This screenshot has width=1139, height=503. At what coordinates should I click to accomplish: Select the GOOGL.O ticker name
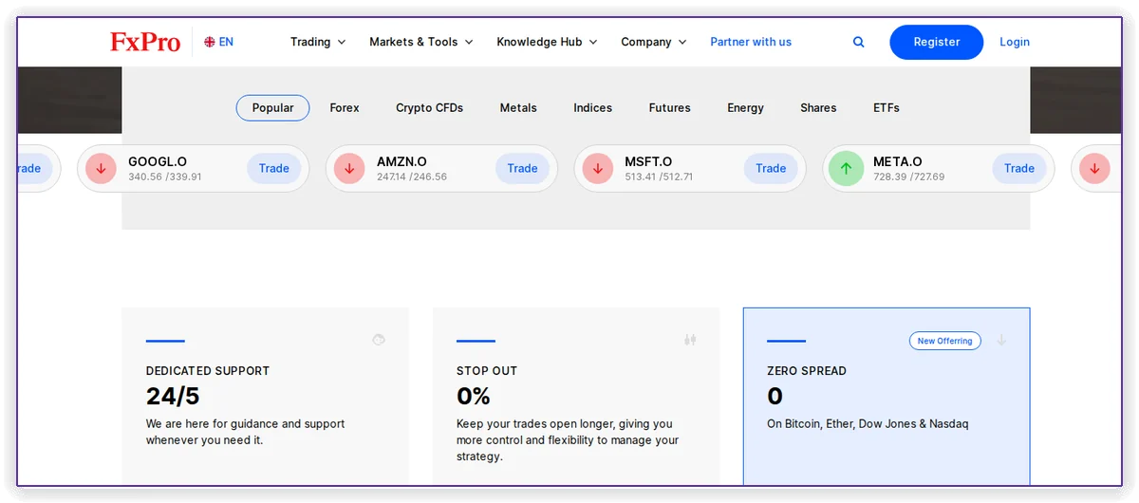tap(158, 162)
